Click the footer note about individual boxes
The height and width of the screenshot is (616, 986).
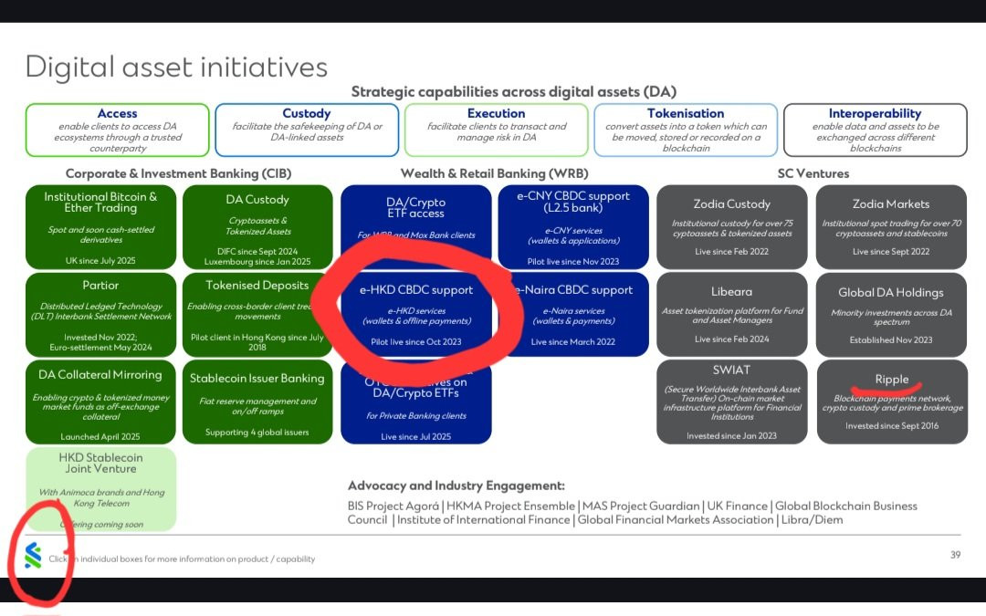pyautogui.click(x=182, y=559)
